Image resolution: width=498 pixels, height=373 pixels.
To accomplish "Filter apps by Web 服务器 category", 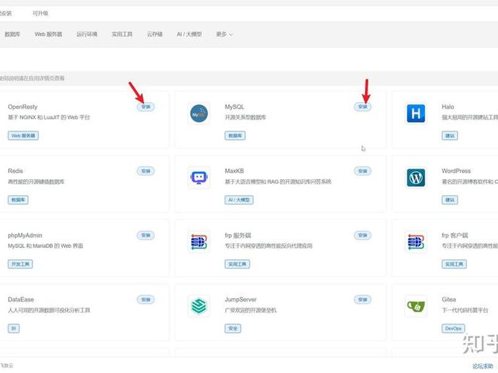I will click(49, 34).
